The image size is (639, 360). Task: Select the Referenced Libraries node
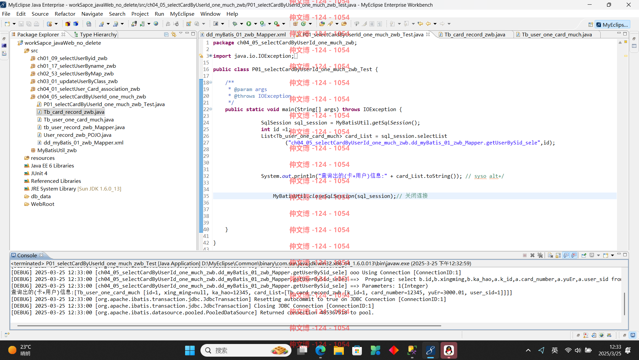[56, 181]
